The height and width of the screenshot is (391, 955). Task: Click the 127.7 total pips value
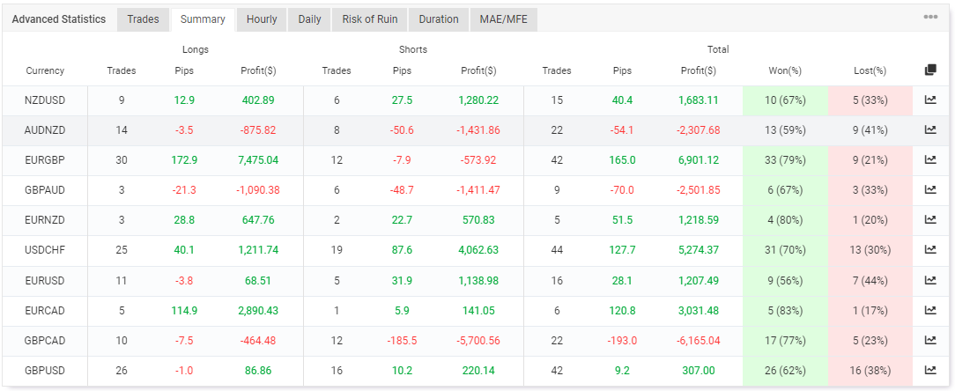(623, 250)
